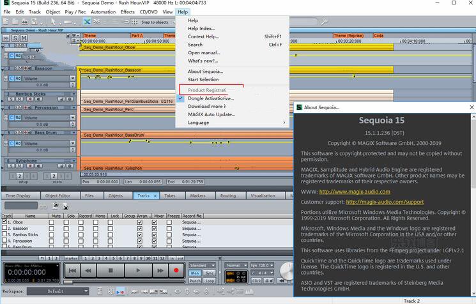
Task: Uncheck the Mixer box for Oboe
Action: tap(154, 222)
